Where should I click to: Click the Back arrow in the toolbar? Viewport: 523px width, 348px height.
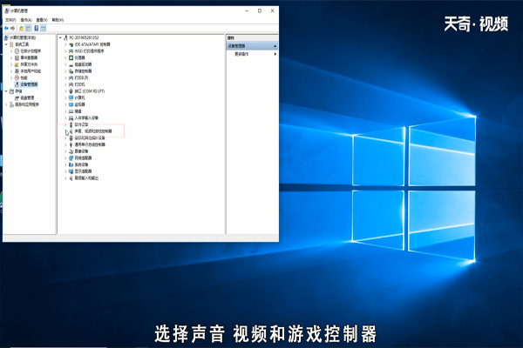(6, 29)
